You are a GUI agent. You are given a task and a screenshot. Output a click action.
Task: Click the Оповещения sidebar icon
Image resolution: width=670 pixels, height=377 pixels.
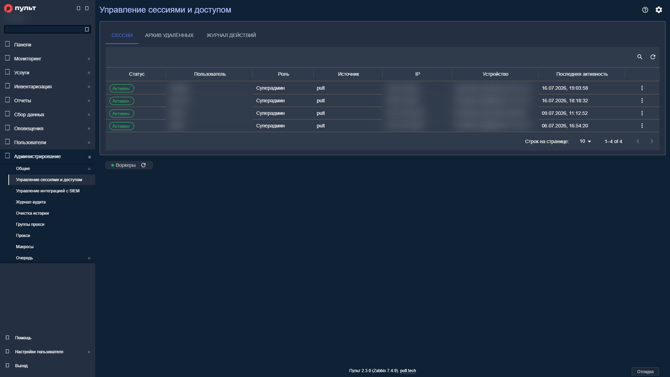coord(7,128)
